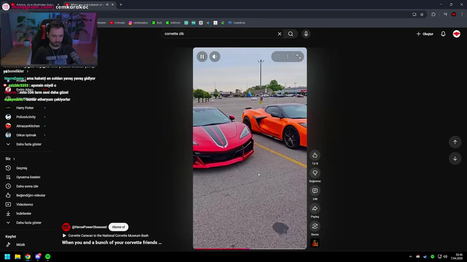The width and height of the screenshot is (467, 262).
Task: Open File Explorer from the taskbar
Action: tap(18, 257)
